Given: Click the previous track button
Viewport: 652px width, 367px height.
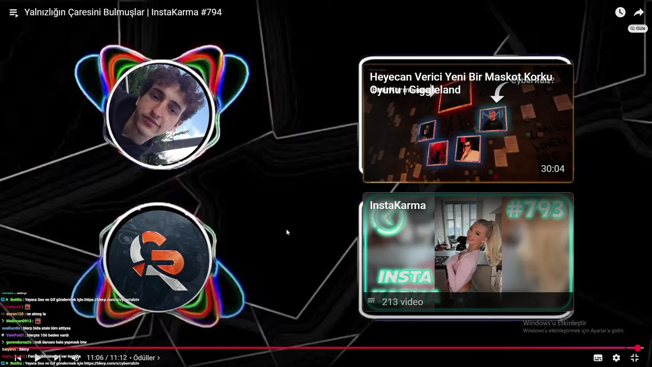Looking at the screenshot, I should (18, 358).
